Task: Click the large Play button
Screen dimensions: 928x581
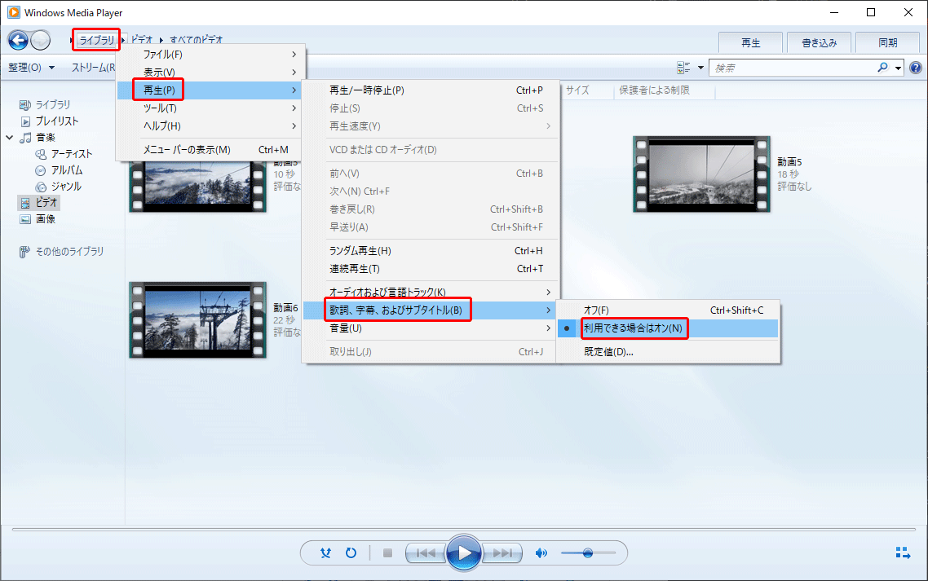Action: click(x=464, y=553)
